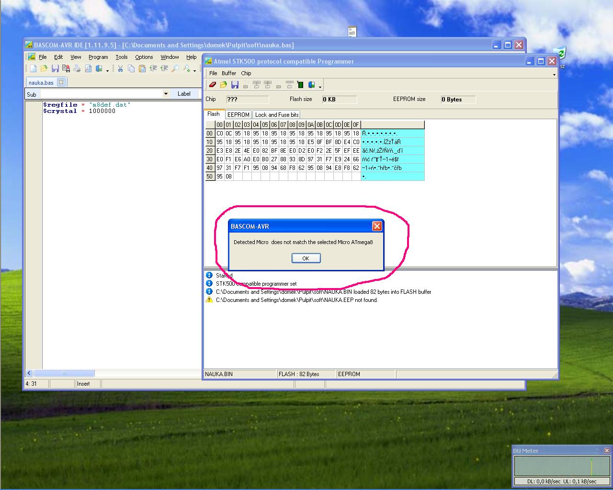Viewport: 613px width, 490px height.
Task: Click the row header '50' in hex grid
Action: [x=210, y=177]
